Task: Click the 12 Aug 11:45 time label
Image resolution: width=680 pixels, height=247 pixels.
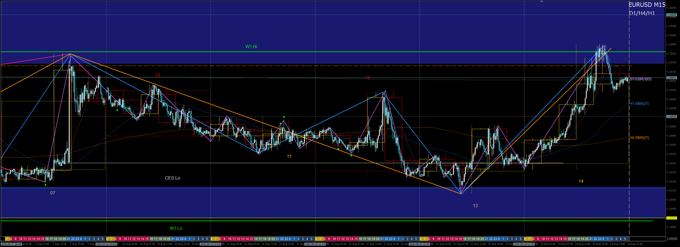Action: click(374, 244)
